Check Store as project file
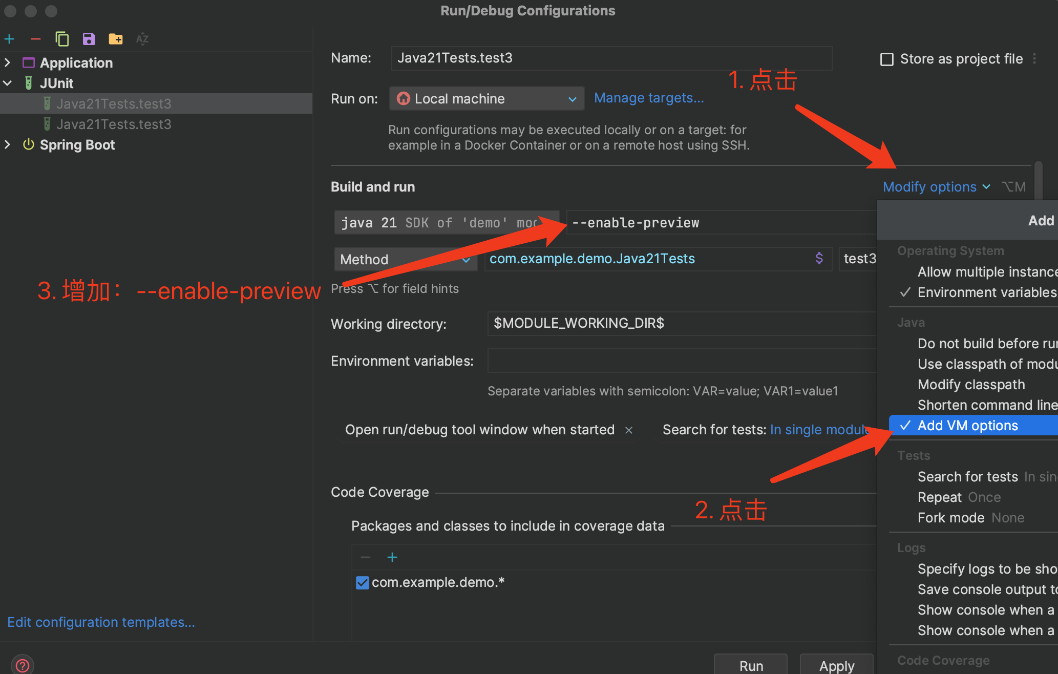The height and width of the screenshot is (674, 1058). (886, 58)
